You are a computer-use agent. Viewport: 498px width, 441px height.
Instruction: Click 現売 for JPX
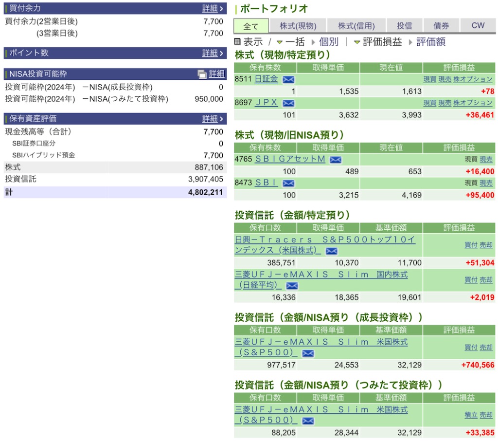coord(445,103)
